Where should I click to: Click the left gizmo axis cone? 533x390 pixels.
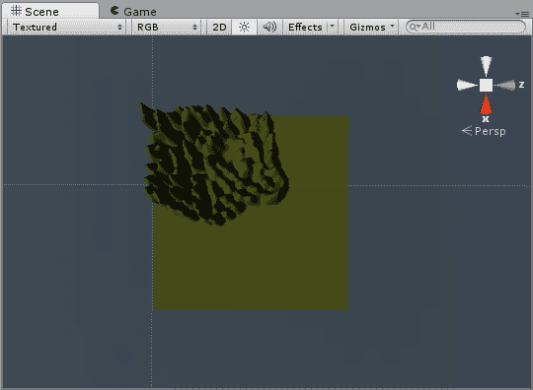[x=467, y=85]
